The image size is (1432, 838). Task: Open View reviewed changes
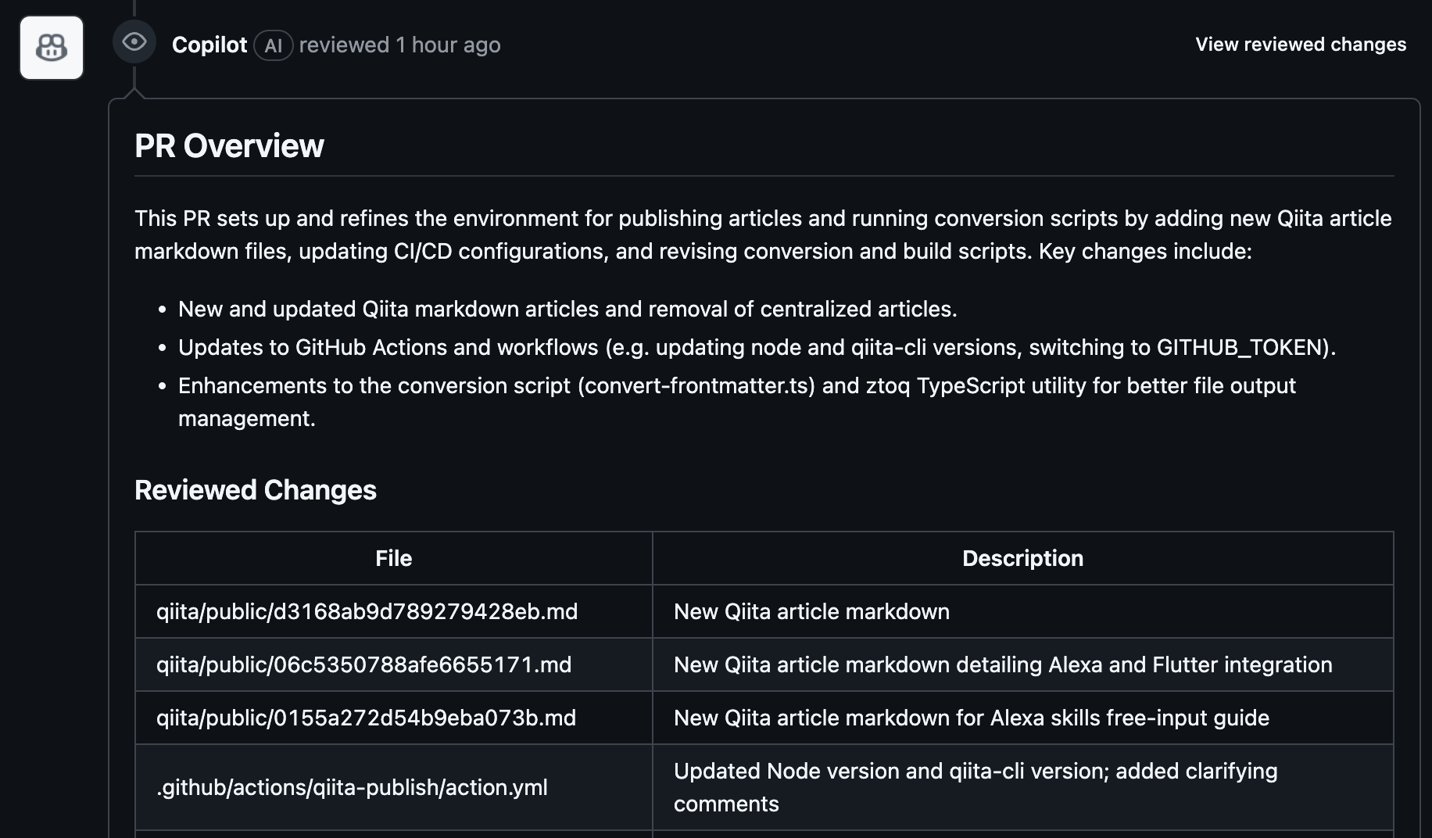[1300, 45]
